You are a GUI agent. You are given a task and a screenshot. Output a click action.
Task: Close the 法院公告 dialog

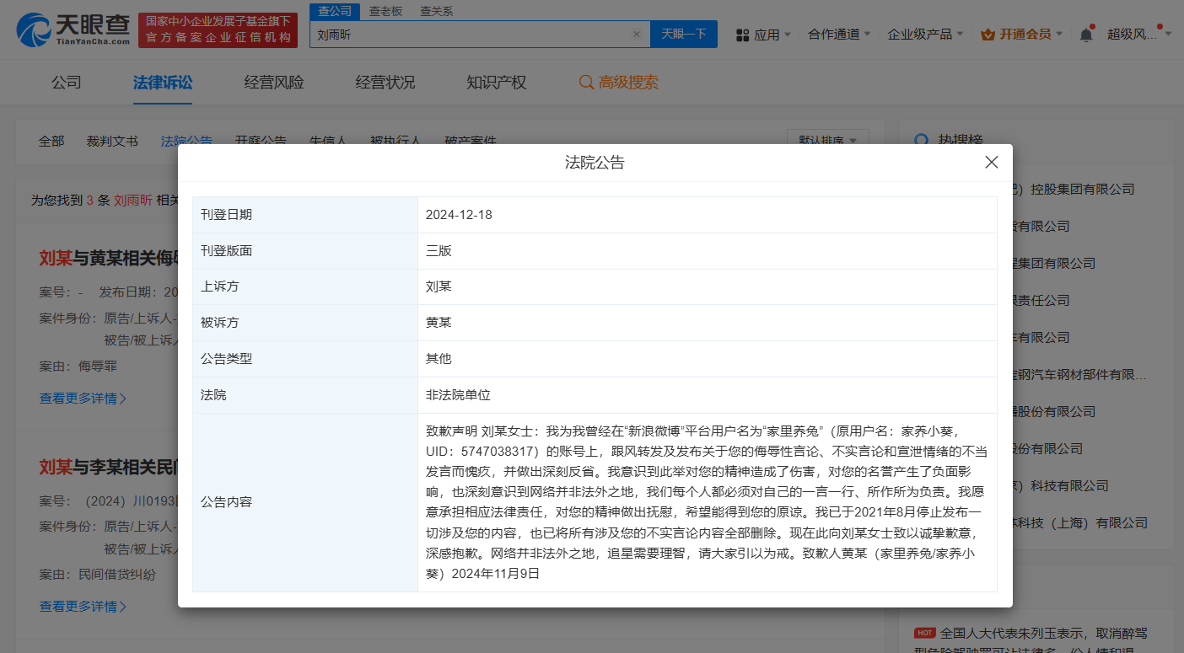[x=992, y=163]
